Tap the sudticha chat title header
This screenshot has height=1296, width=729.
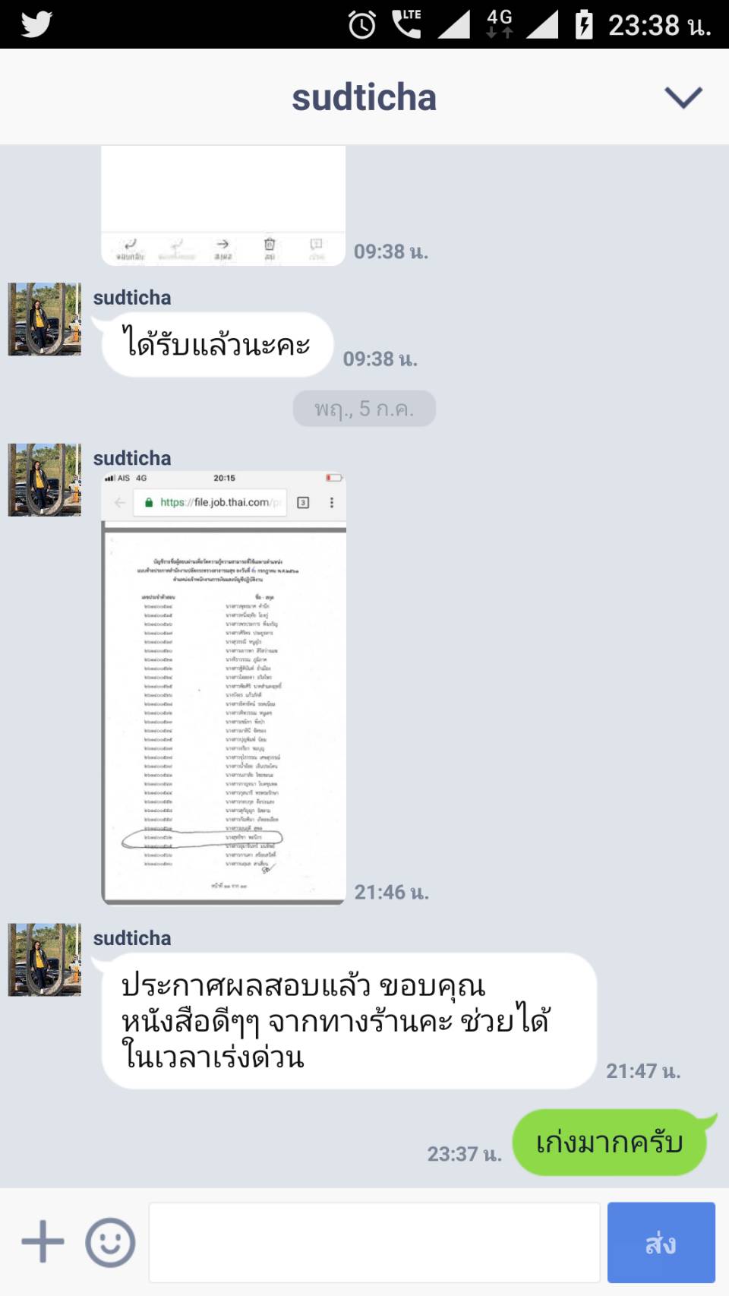364,97
